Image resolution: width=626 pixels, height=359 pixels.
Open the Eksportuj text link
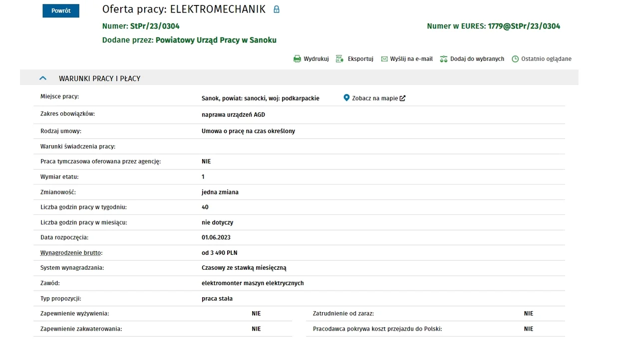pyautogui.click(x=360, y=59)
